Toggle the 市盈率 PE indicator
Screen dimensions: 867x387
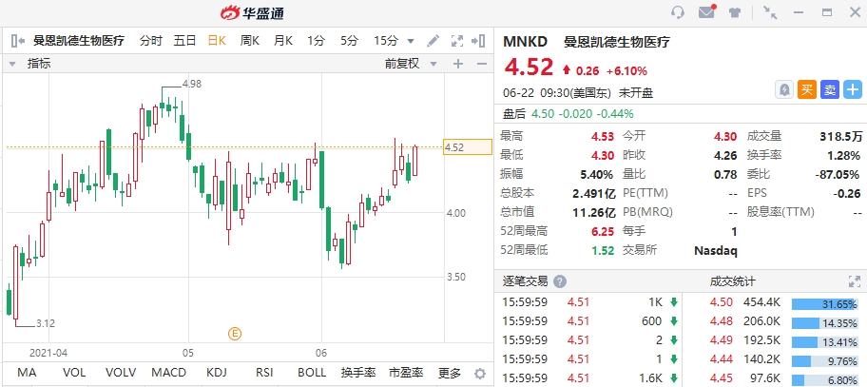pyautogui.click(x=407, y=373)
